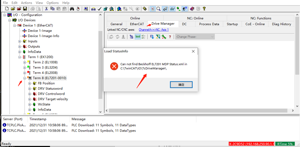Click the red target system status field
The width and height of the screenshot is (300, 147).
(x=252, y=144)
